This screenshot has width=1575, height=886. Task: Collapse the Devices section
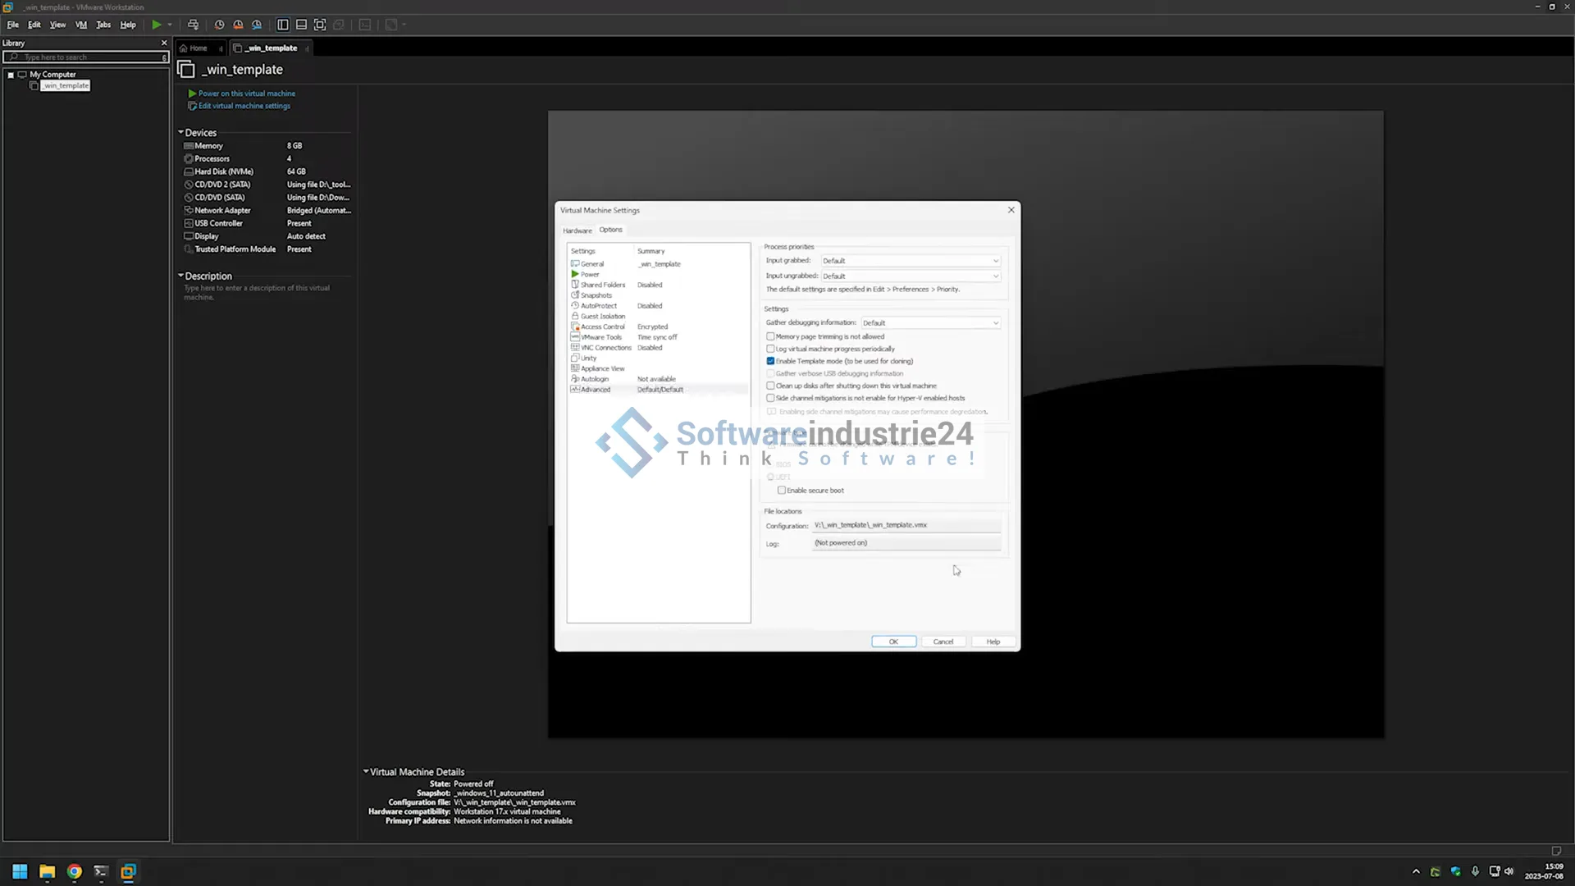[181, 133]
